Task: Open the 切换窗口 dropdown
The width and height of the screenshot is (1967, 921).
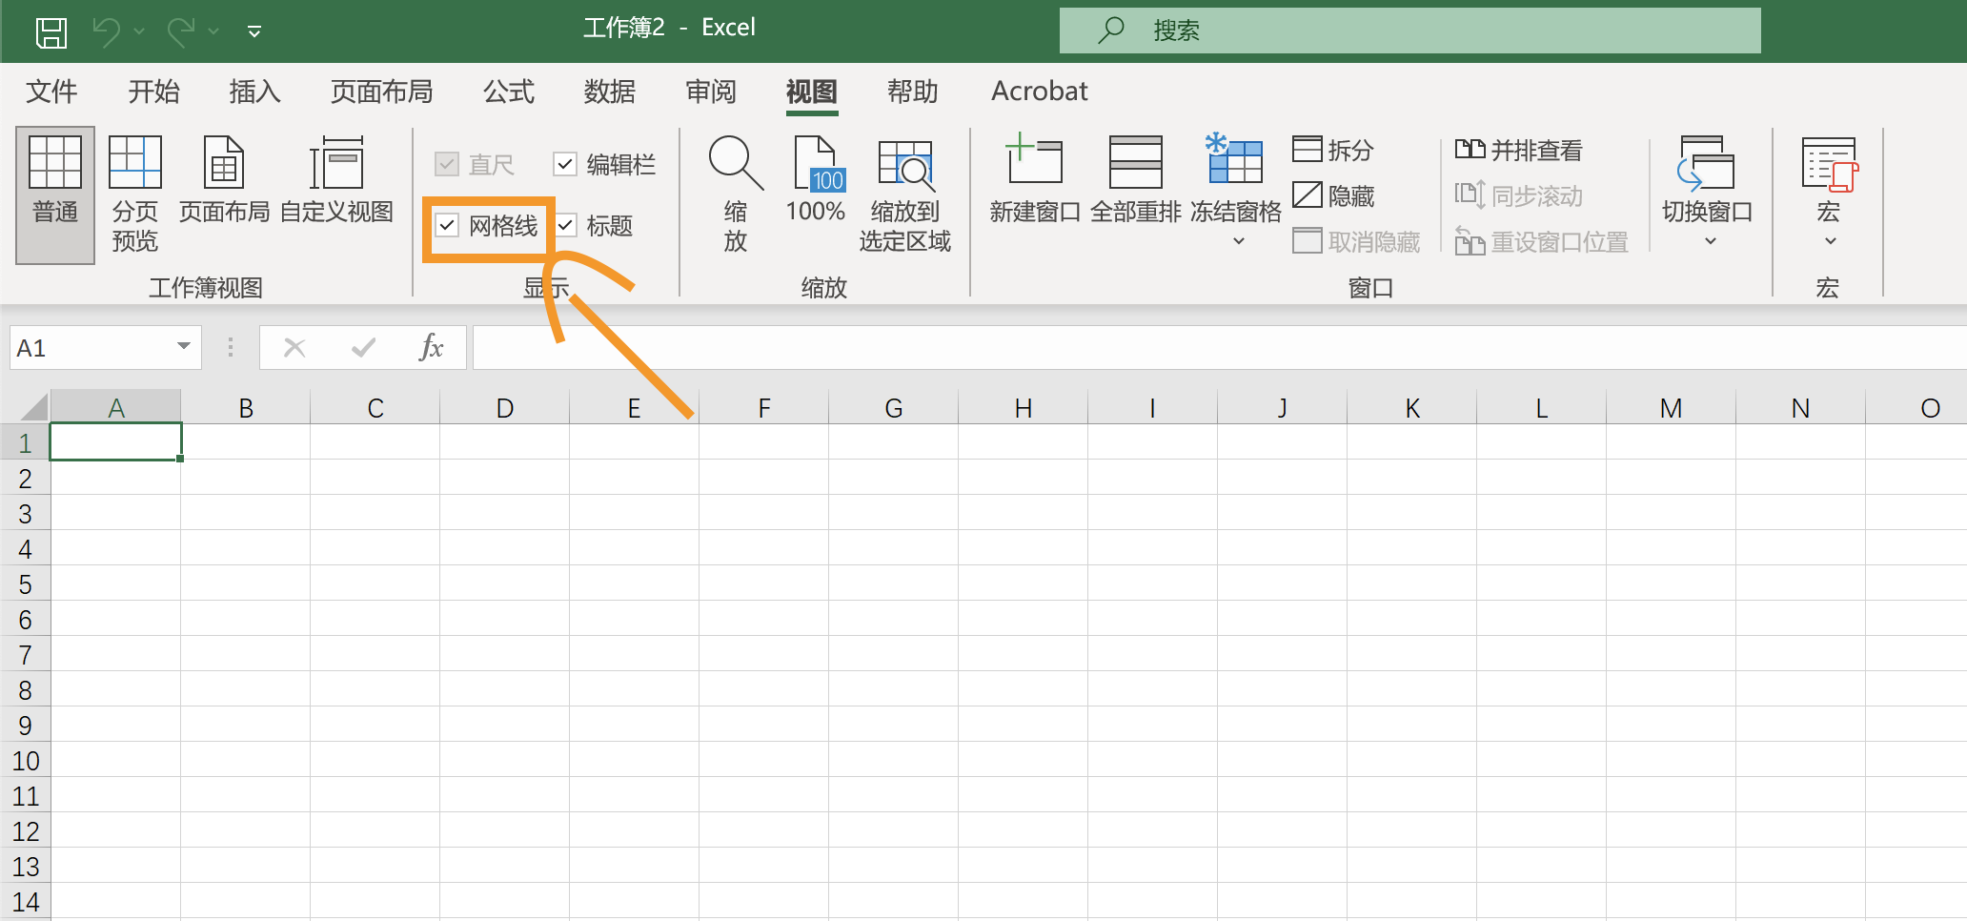Action: coord(1707,242)
